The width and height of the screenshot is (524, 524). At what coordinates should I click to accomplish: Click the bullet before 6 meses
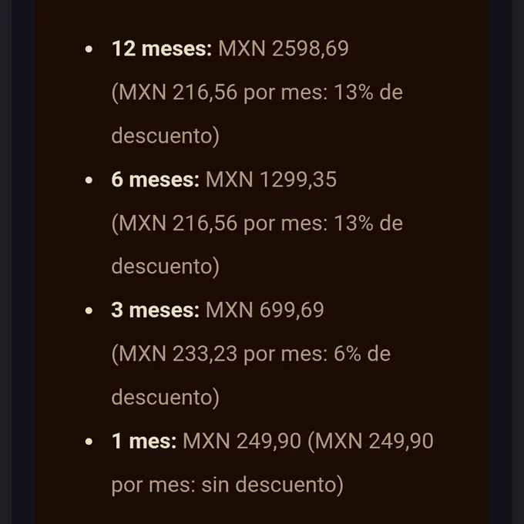89,180
